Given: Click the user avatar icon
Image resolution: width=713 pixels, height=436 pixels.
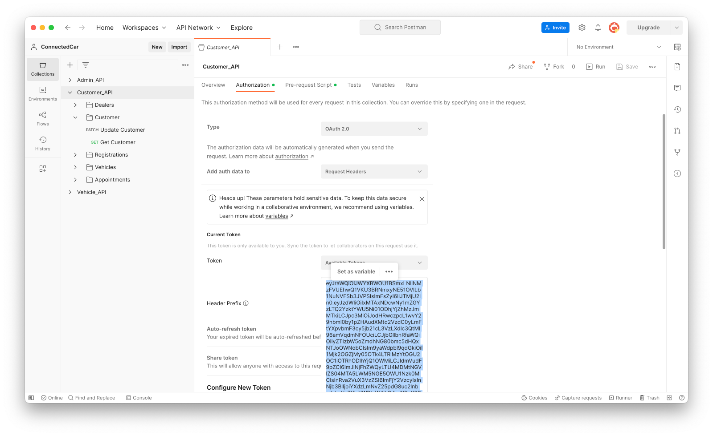Looking at the screenshot, I should click(614, 28).
